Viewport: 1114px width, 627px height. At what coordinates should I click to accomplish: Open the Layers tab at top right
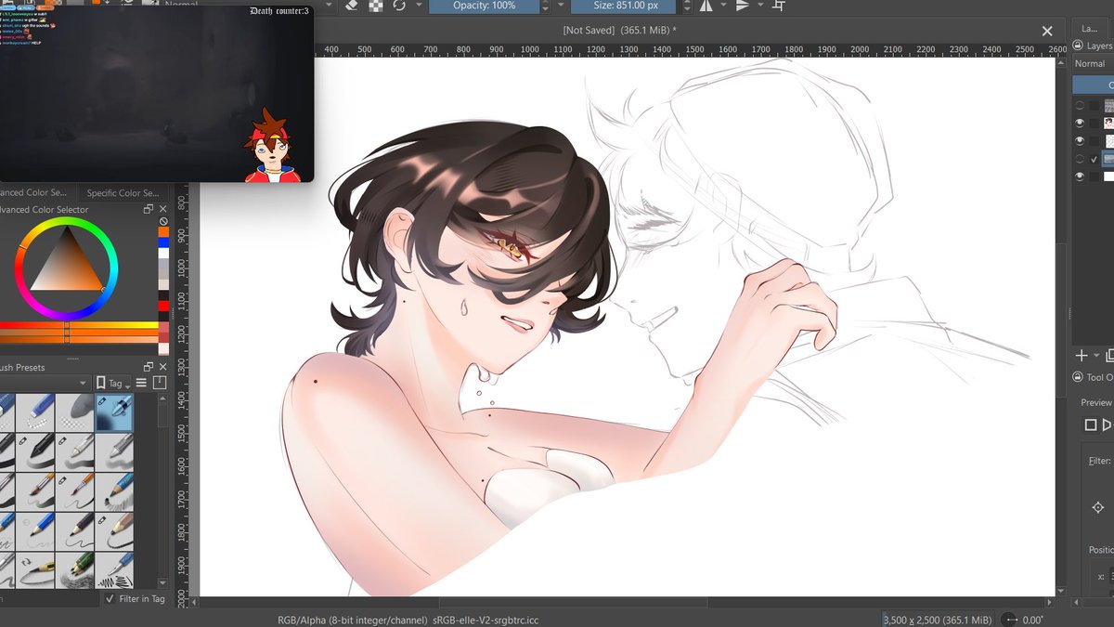[x=1090, y=28]
